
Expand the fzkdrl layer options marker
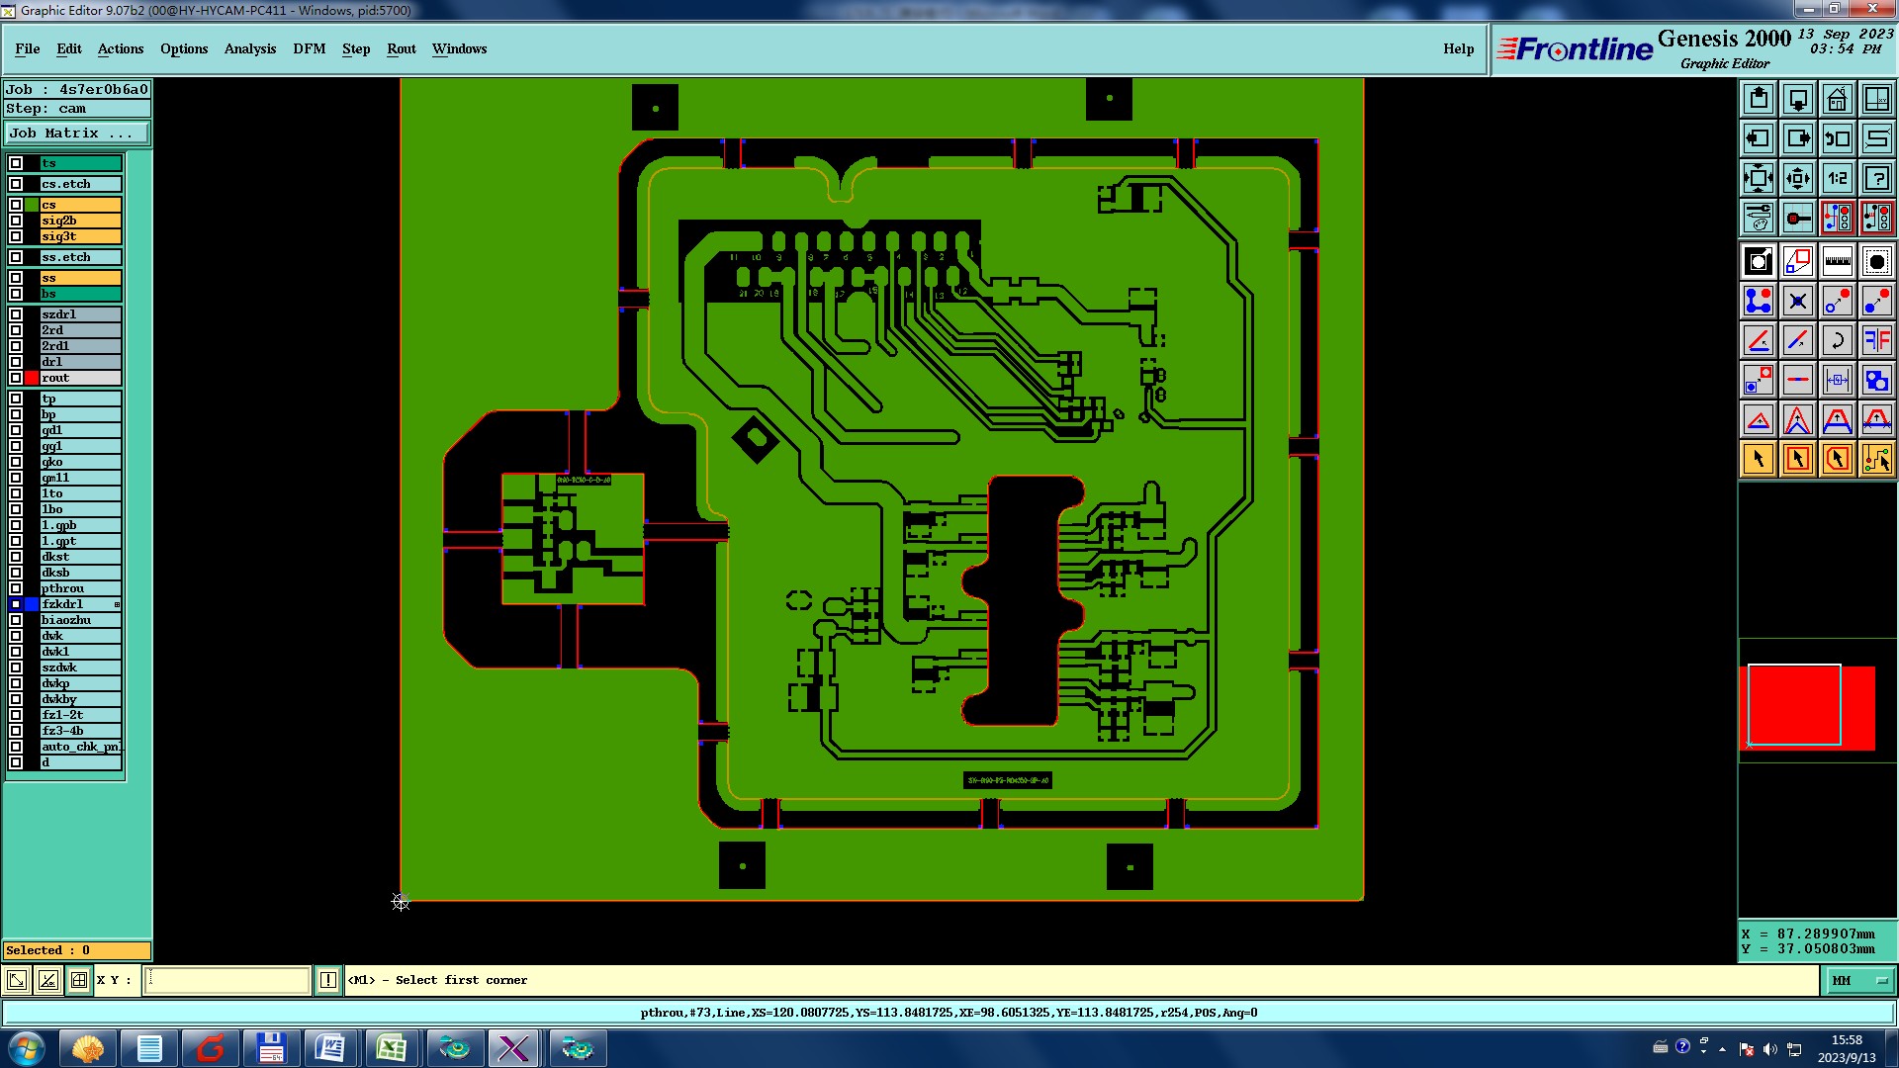pos(117,604)
